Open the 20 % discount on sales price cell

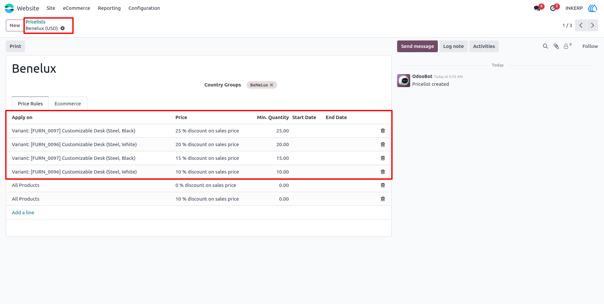click(x=207, y=144)
